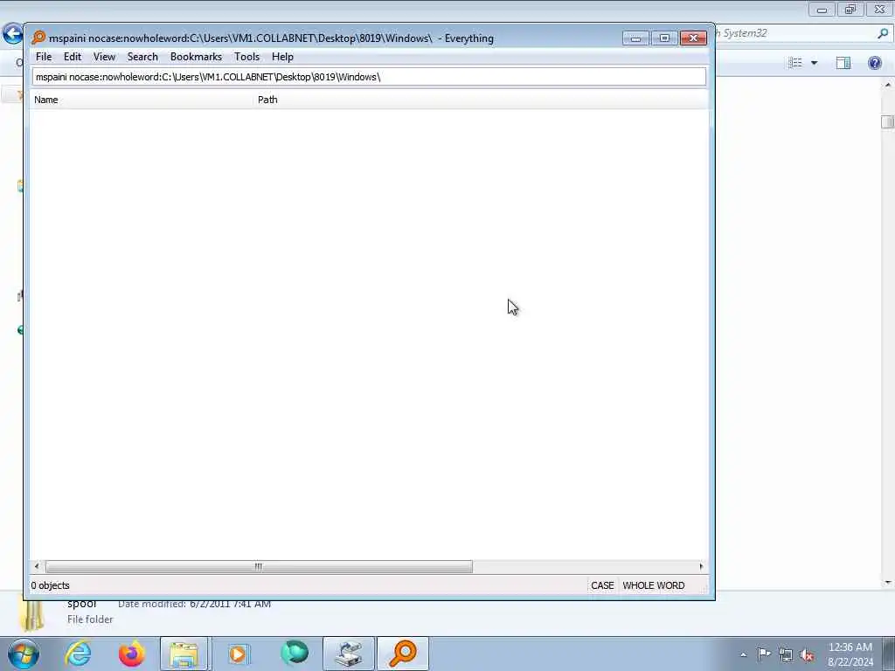This screenshot has height=671, width=895.
Task: Sort results by the Name column
Action: [x=141, y=100]
